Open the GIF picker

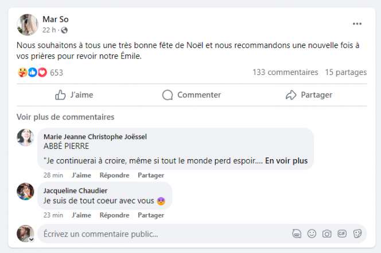[x=342, y=234]
